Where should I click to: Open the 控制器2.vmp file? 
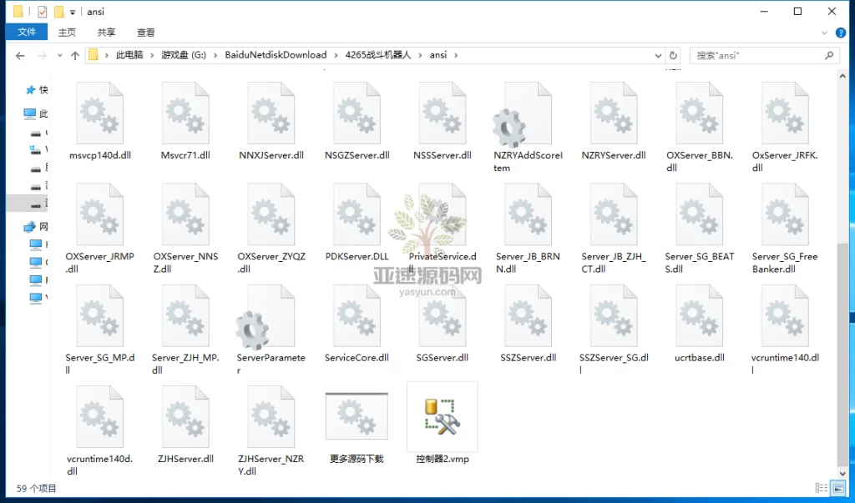point(442,417)
